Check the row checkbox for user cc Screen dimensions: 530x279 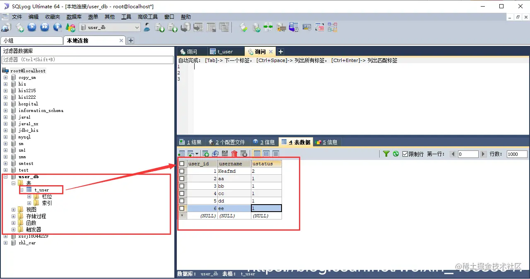point(182,193)
